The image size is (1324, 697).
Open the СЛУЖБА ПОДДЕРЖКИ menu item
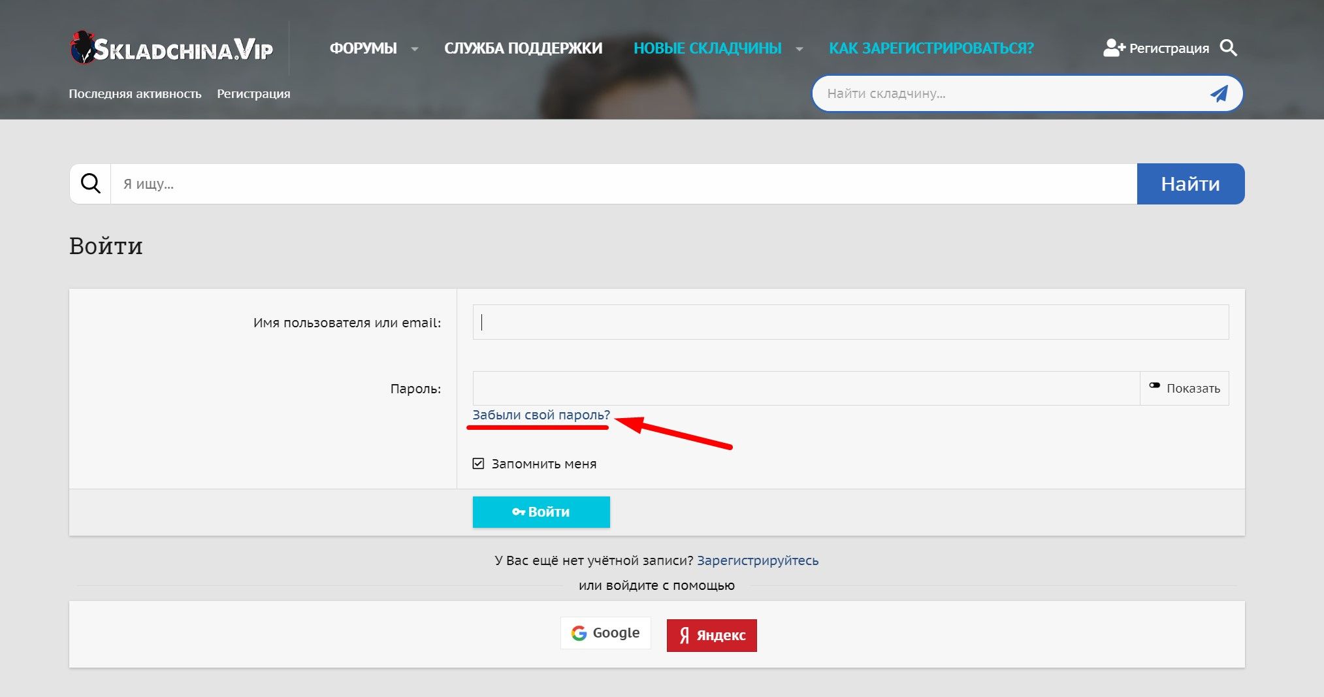tap(523, 48)
